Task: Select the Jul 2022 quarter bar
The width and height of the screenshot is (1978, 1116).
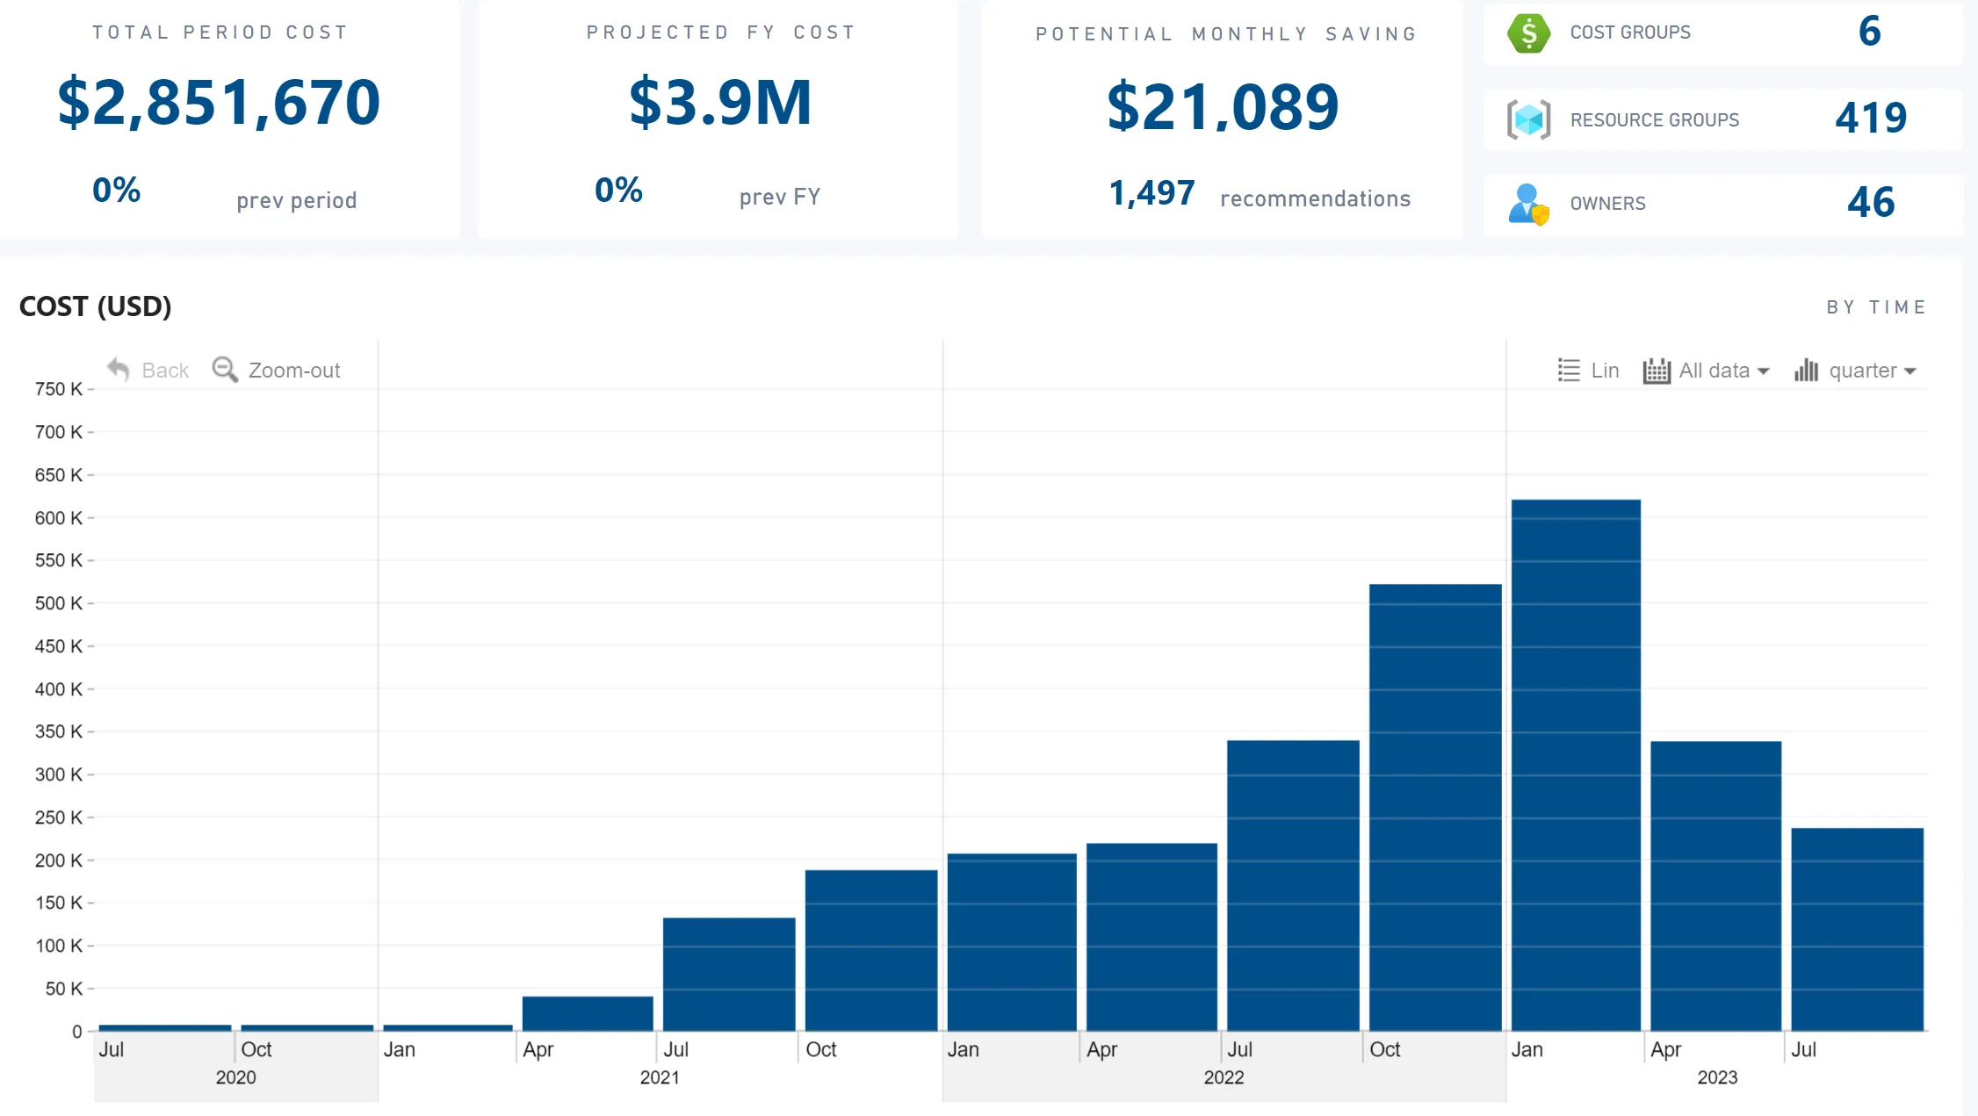Action: (1293, 885)
